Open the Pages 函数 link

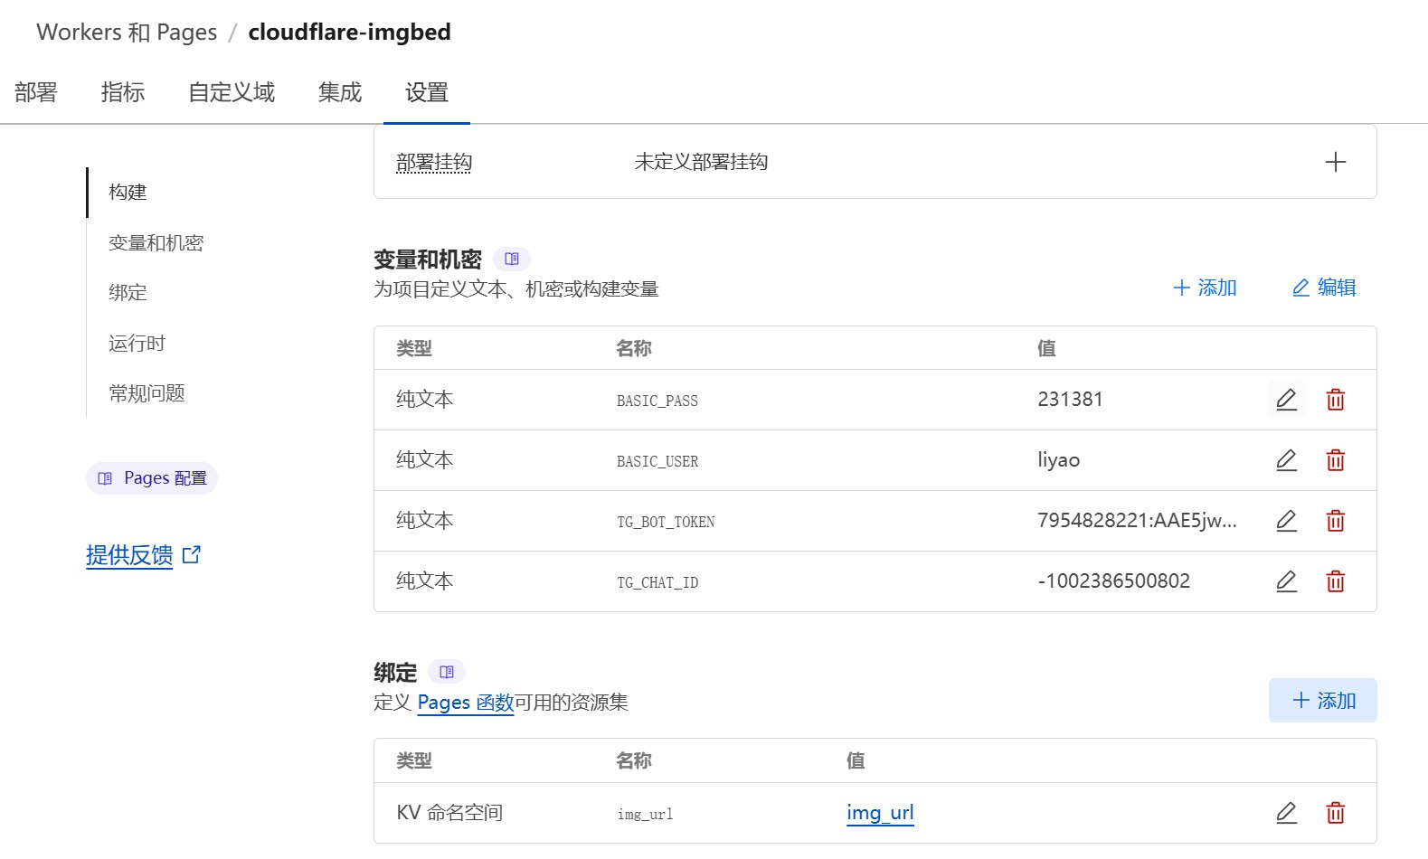tap(466, 703)
